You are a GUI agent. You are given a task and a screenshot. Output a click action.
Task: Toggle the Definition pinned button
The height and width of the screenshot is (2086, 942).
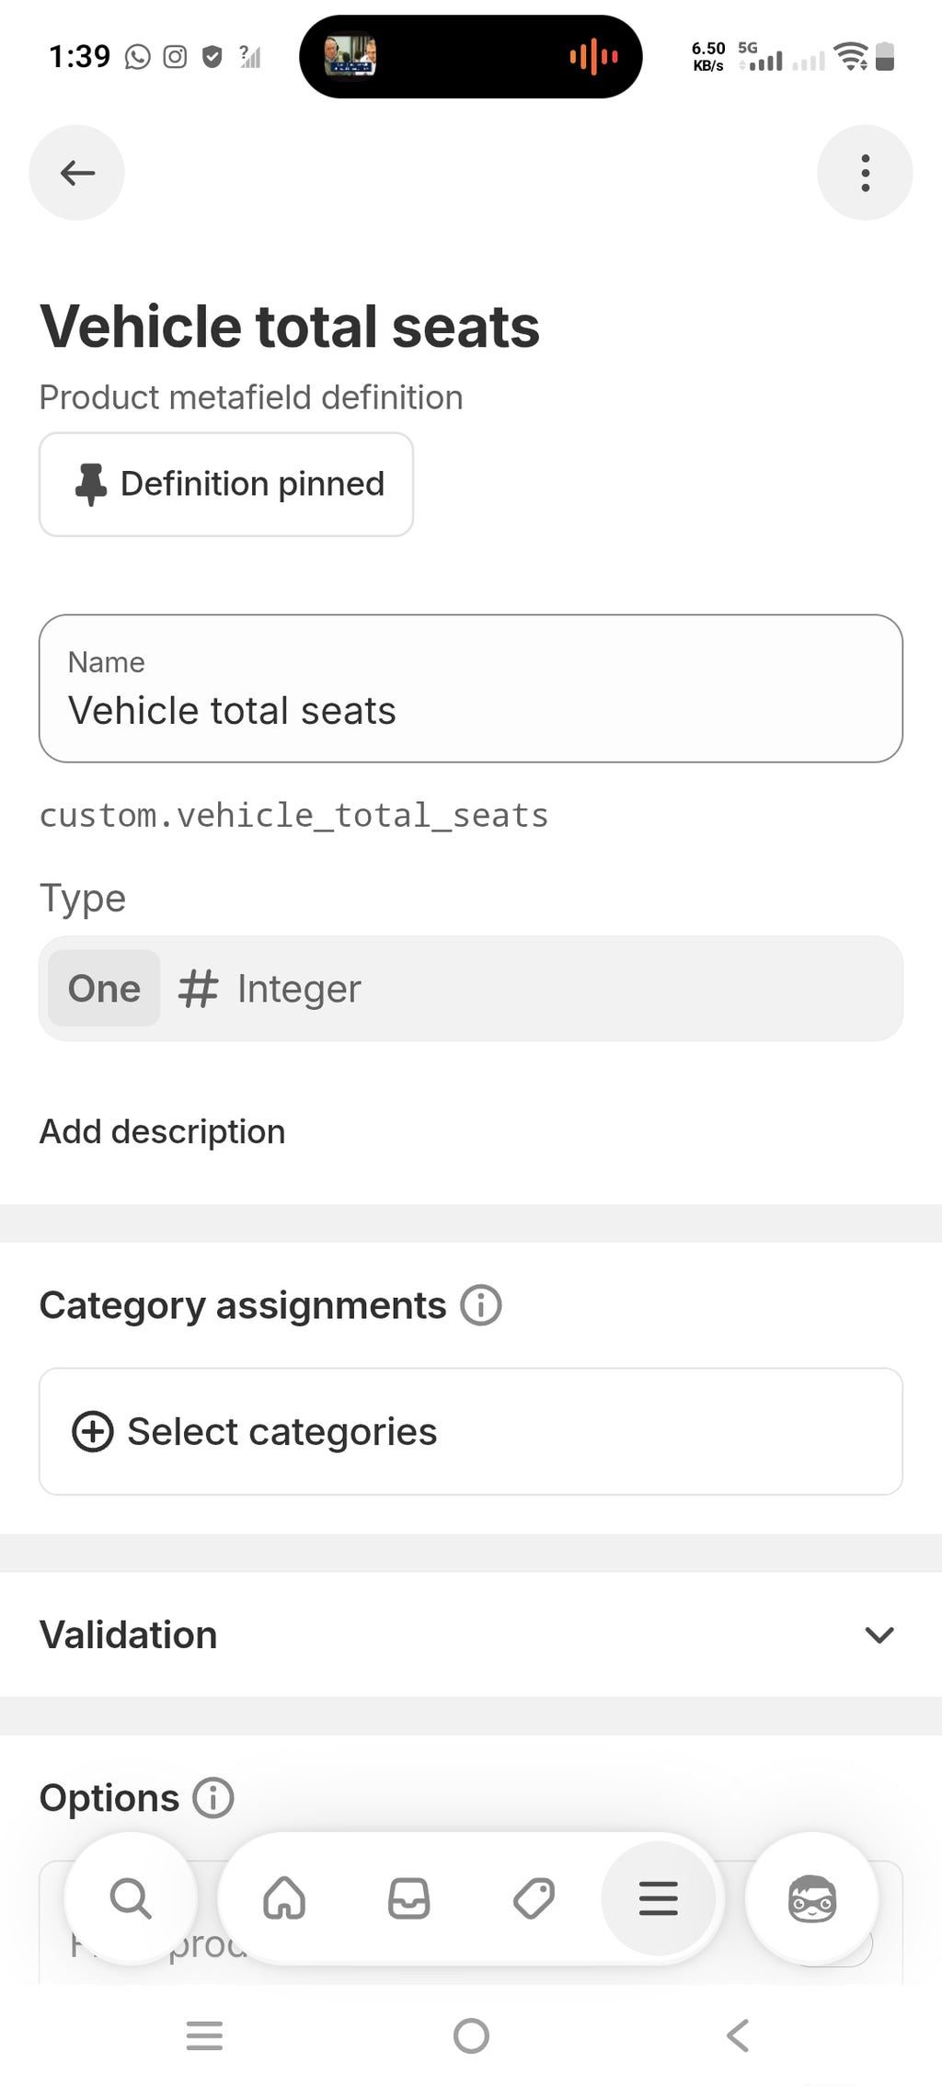pyautogui.click(x=226, y=485)
